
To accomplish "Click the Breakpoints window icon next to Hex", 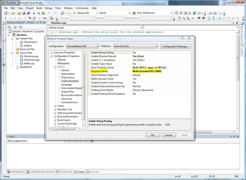I will 51,18.
